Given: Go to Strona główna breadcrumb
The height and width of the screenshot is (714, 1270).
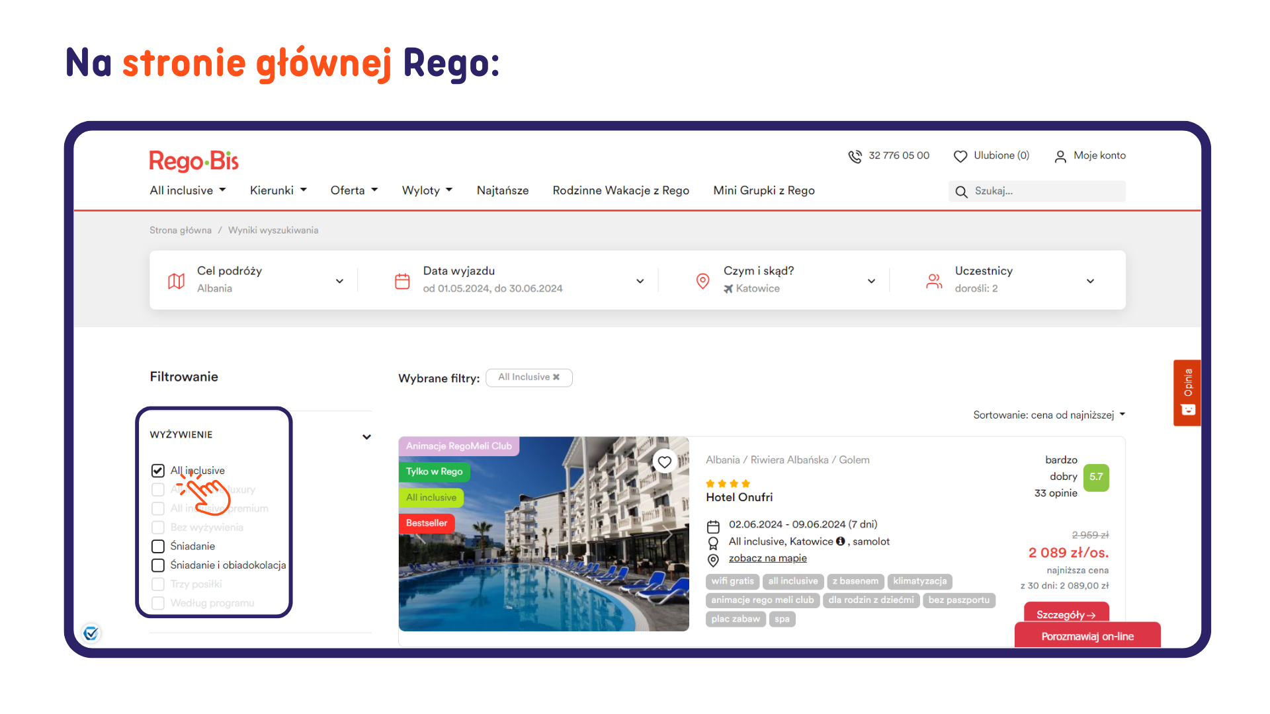Looking at the screenshot, I should [x=181, y=230].
